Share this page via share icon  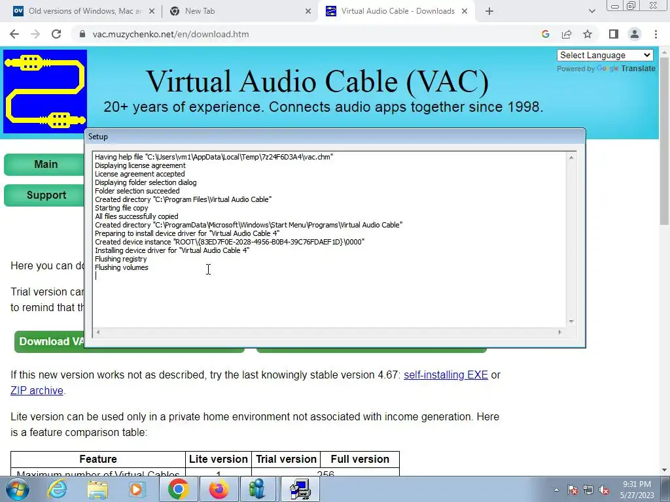567,34
